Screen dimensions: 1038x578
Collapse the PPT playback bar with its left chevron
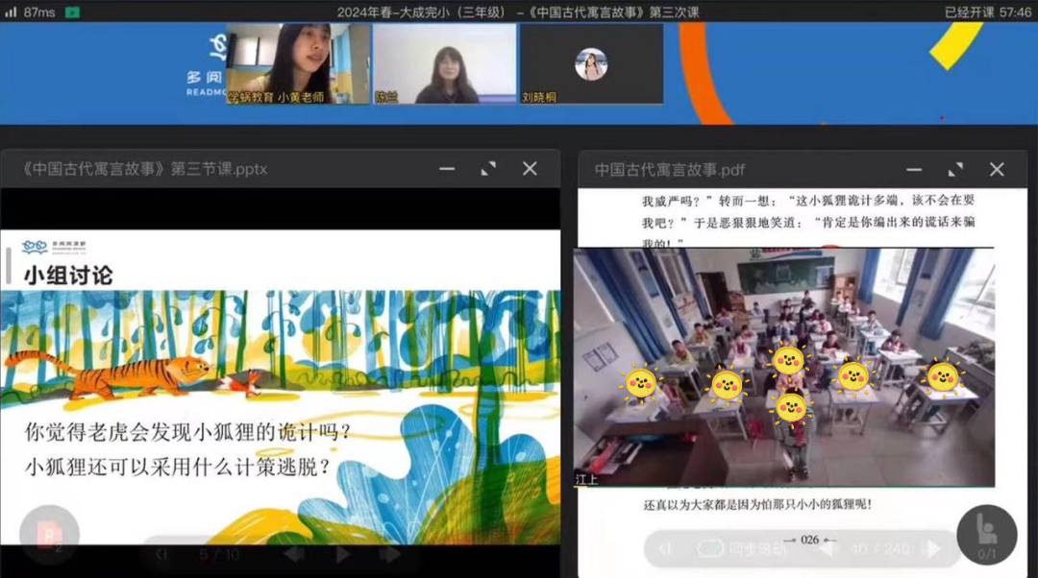click(x=161, y=554)
